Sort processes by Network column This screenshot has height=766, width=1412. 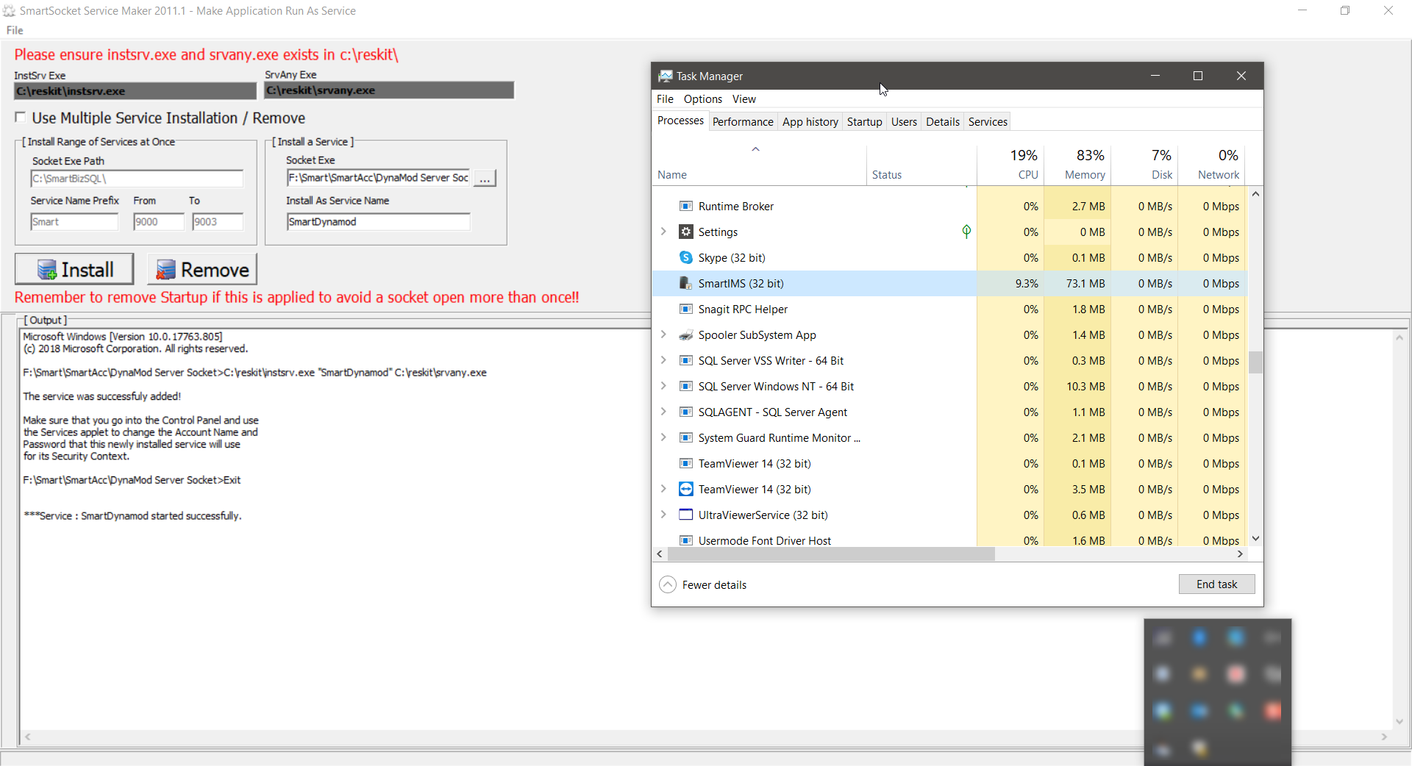(x=1211, y=165)
